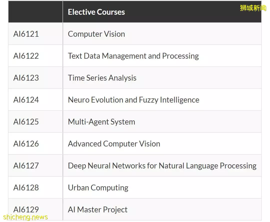Select the AI6126 course code
Screen dimensions: 270x222
26,144
